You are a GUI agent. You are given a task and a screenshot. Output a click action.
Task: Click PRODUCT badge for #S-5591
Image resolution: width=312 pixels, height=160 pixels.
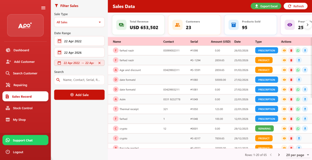pos(264,70)
